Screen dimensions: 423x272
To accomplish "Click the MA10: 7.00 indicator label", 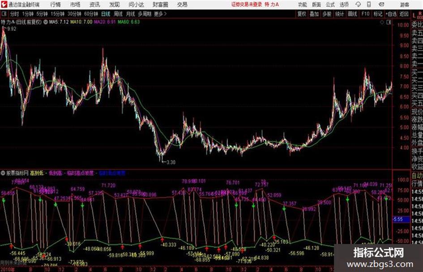I will tap(81, 22).
